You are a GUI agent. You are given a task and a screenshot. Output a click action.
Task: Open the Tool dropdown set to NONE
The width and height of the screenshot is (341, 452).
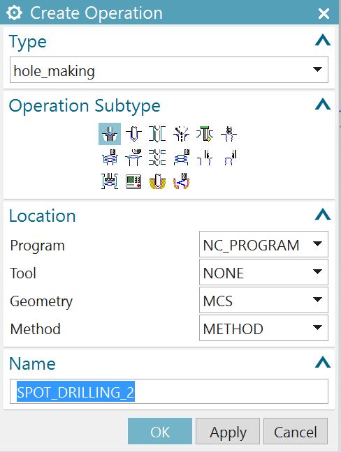point(263,272)
